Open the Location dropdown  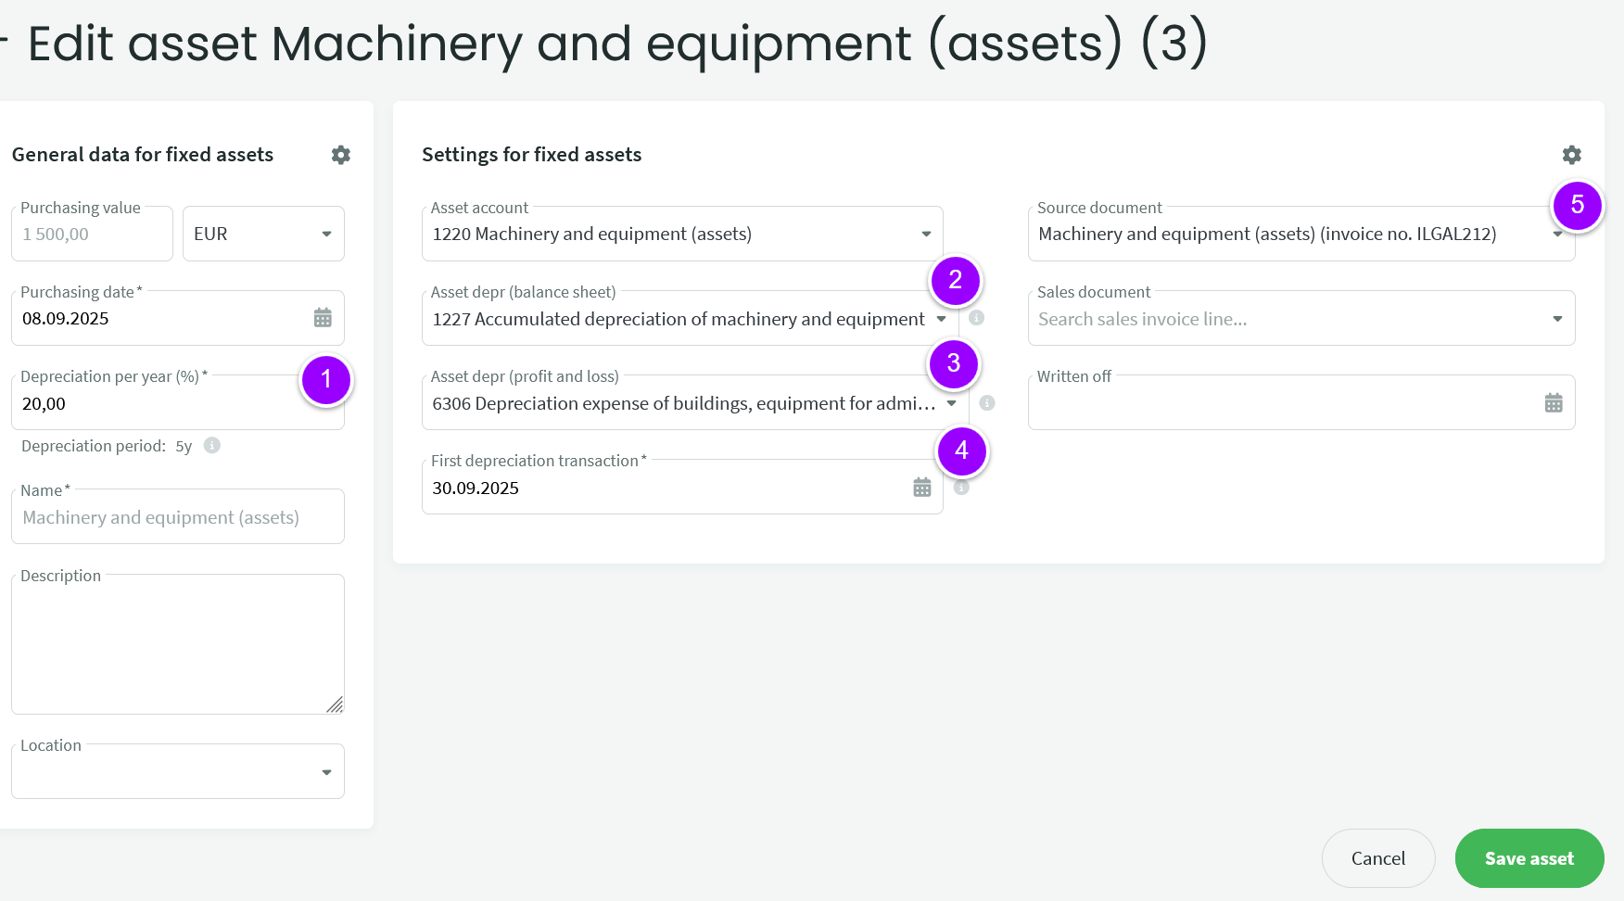pos(326,772)
